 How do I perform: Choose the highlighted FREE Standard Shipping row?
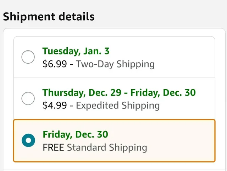[177, 141]
